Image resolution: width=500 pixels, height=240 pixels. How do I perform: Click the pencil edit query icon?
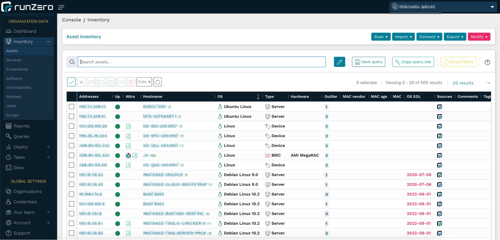tap(339, 62)
